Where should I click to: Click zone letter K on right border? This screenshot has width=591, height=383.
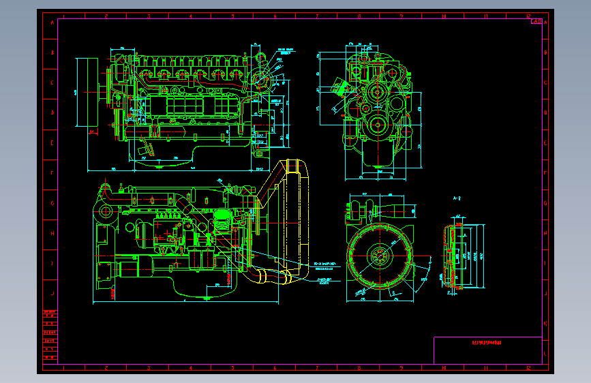[x=545, y=324]
